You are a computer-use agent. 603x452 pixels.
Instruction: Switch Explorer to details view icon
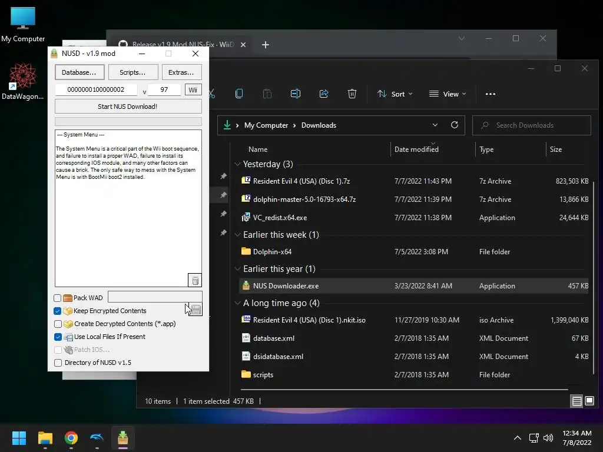pos(577,401)
